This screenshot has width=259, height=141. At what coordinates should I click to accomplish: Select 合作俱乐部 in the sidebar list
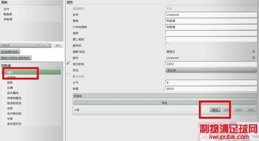[14, 113]
